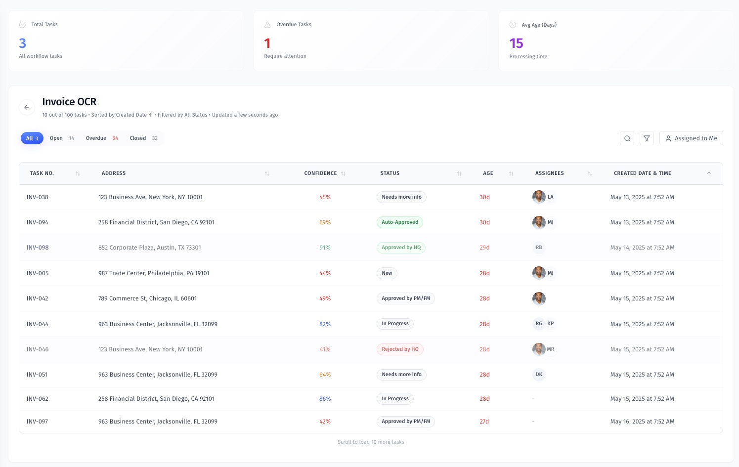Viewport: 739px width, 467px height.
Task: Click the back arrow beside Invoice OCR
Action: tap(27, 107)
